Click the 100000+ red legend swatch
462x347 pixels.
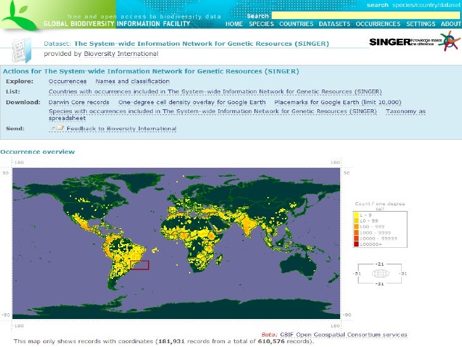[356, 244]
